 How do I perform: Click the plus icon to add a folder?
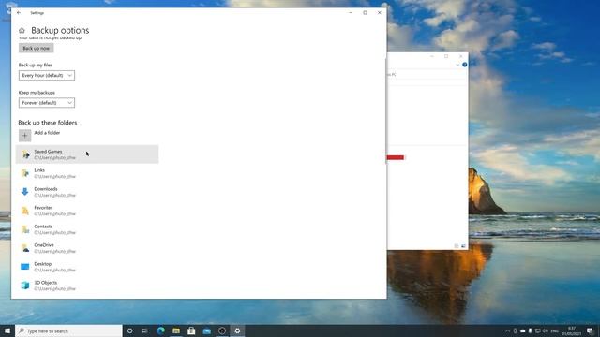pos(25,135)
